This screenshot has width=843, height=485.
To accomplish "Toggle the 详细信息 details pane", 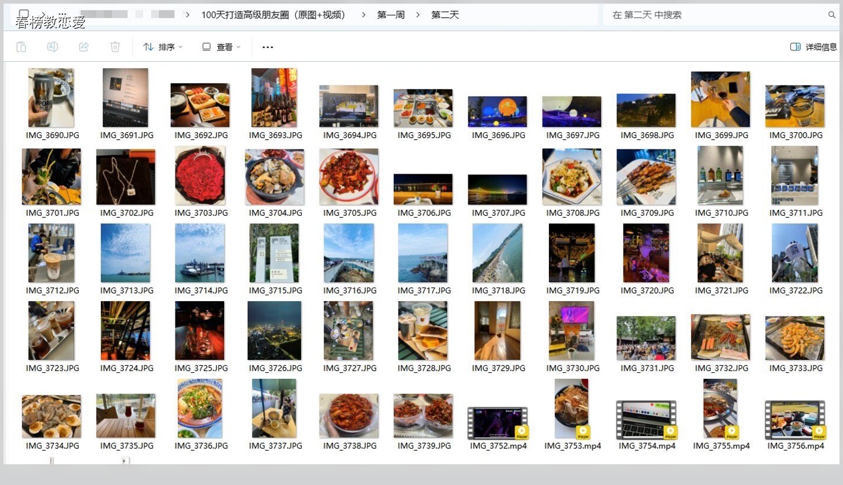I will point(813,47).
